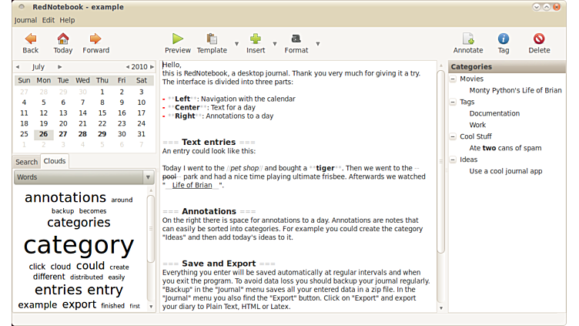
Task: Go to Today using the home icon
Action: click(x=62, y=39)
